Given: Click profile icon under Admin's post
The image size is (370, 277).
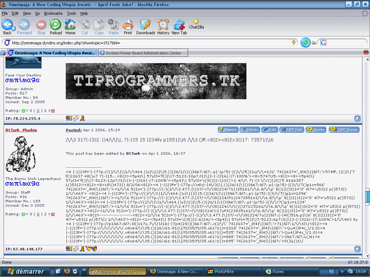Looking at the screenshot, I should coord(69,118).
